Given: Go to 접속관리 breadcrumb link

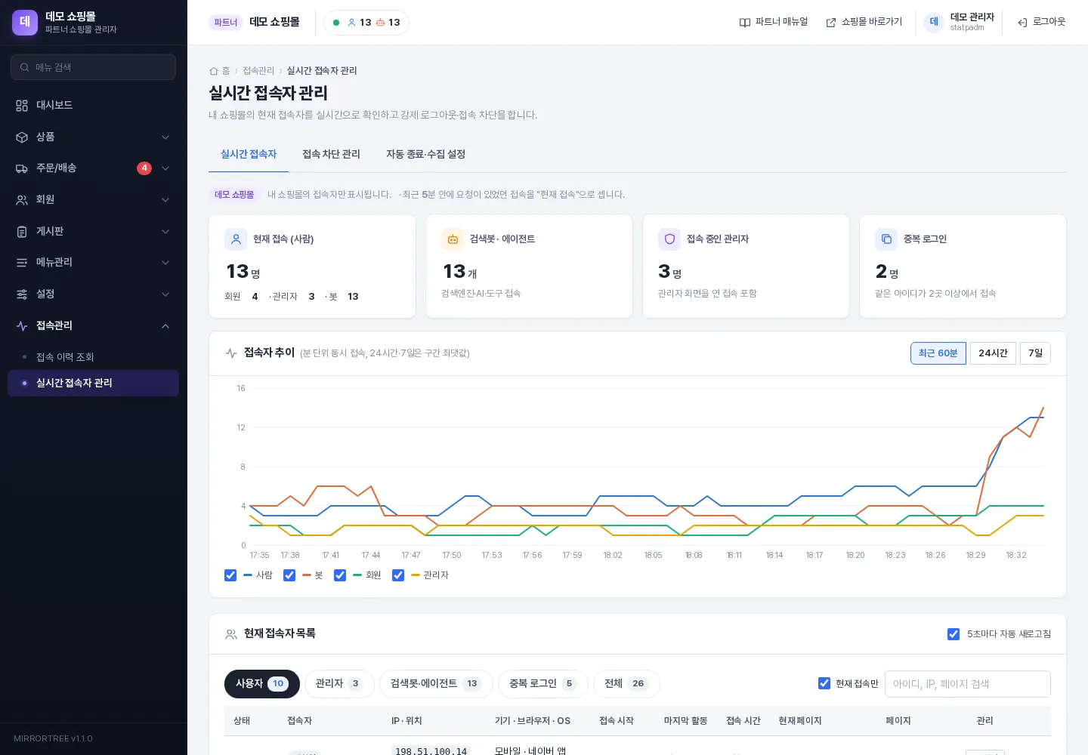Looking at the screenshot, I should coord(258,71).
